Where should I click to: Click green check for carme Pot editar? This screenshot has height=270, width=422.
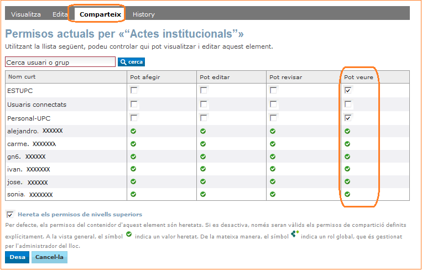[x=203, y=144]
